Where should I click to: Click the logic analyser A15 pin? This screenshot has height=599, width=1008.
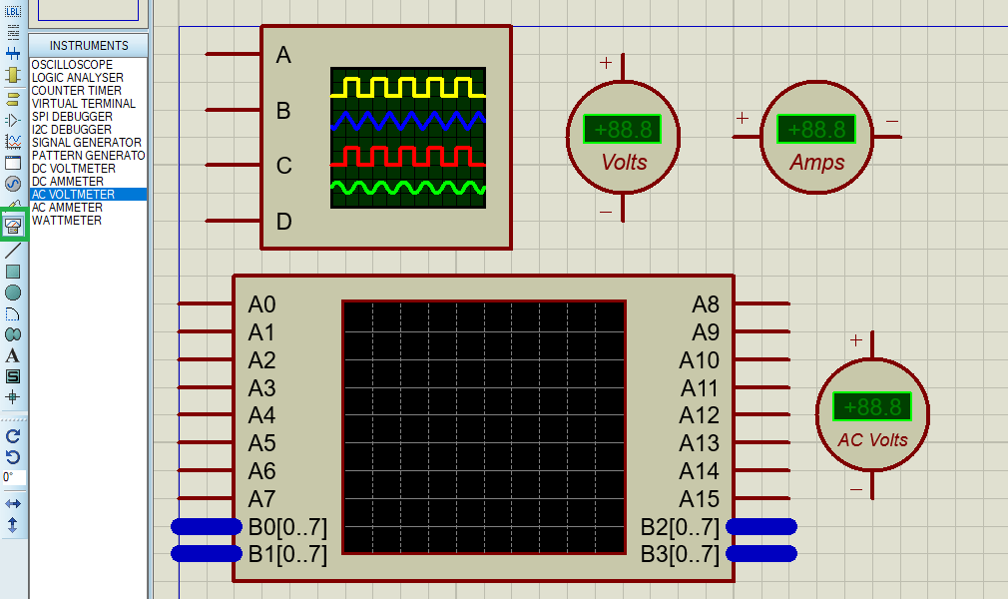coord(761,498)
